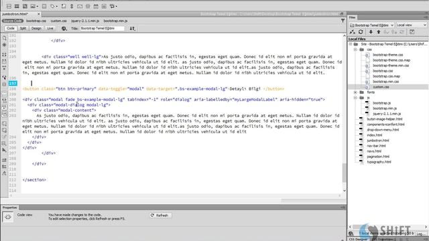The height and width of the screenshot is (241, 429).
Task: Click the filter funnel icon at the right of the related files bar
Action: (x=343, y=21)
